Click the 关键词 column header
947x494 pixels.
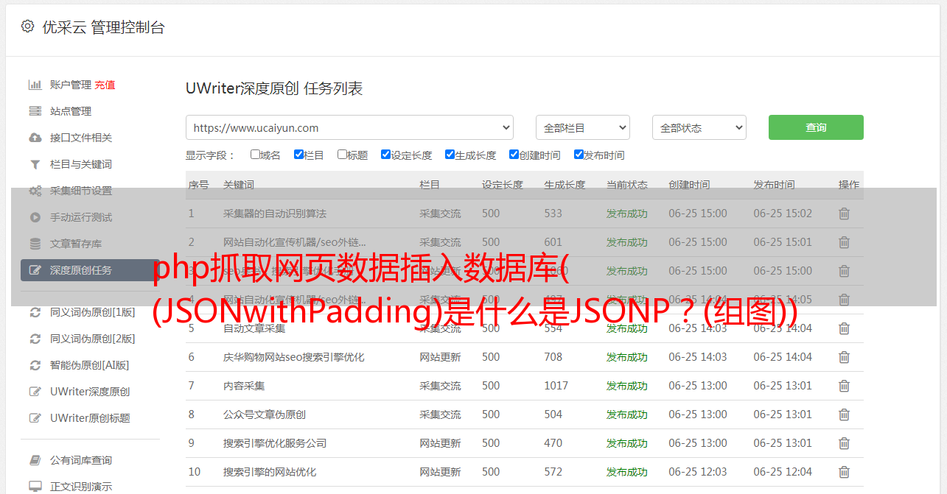click(x=239, y=185)
